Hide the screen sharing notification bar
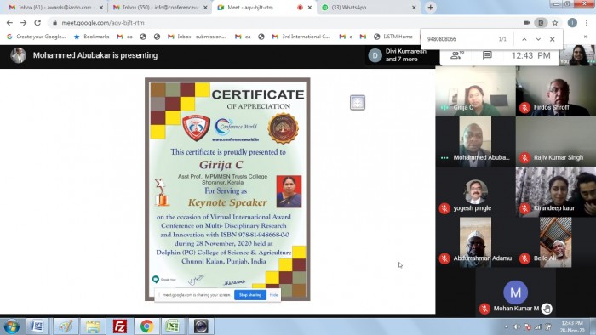This screenshot has width=596, height=335. pyautogui.click(x=273, y=295)
